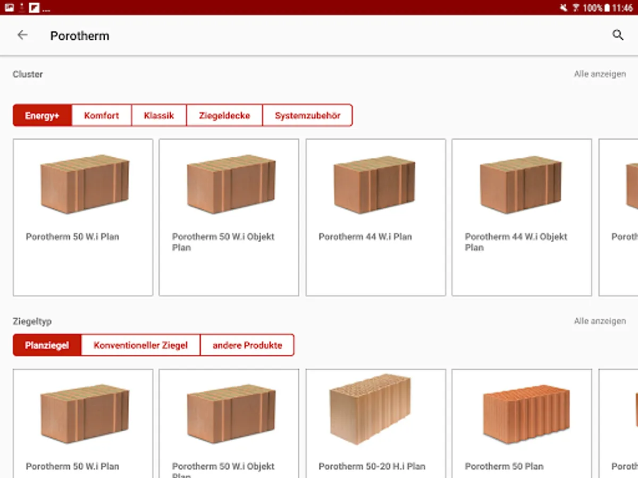The width and height of the screenshot is (638, 478).
Task: Open the Ziegeldecke cluster tab
Action: [224, 115]
